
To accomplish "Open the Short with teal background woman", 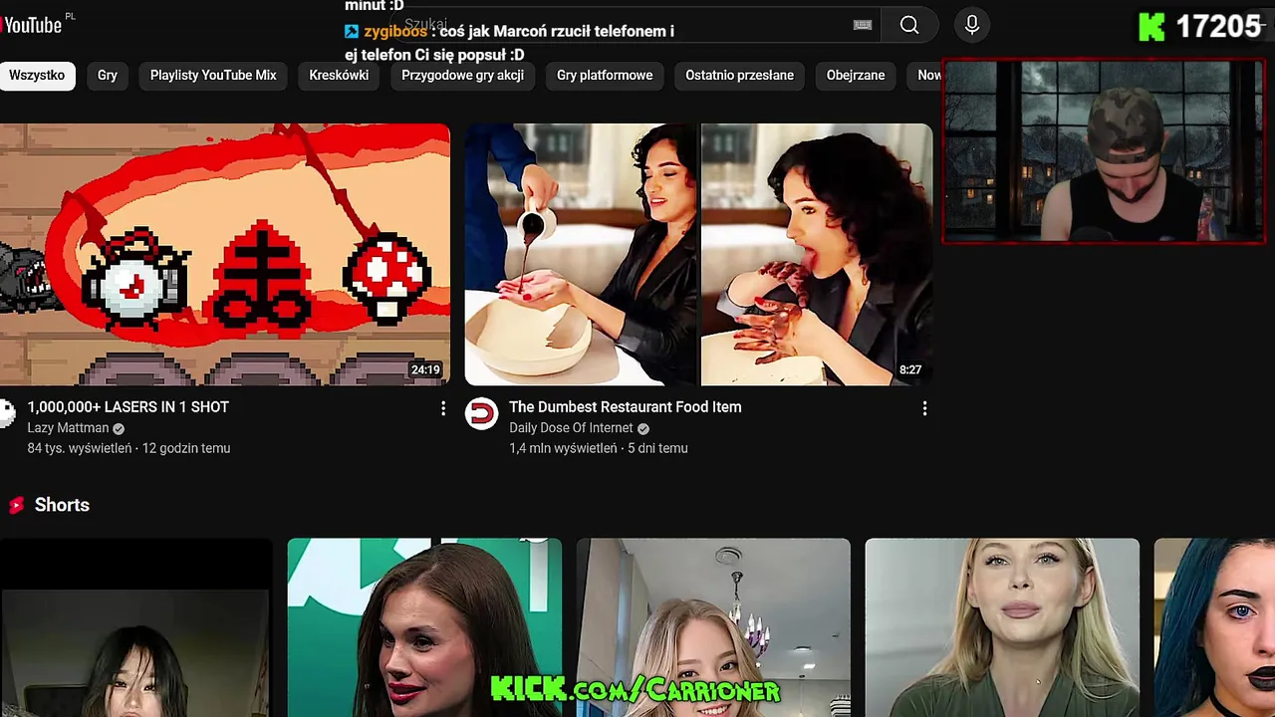I will pos(424,627).
